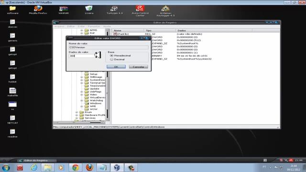306x172 pixels.
Task: Open the Favoritos menu in Registry Editor
Action: coord(94,26)
